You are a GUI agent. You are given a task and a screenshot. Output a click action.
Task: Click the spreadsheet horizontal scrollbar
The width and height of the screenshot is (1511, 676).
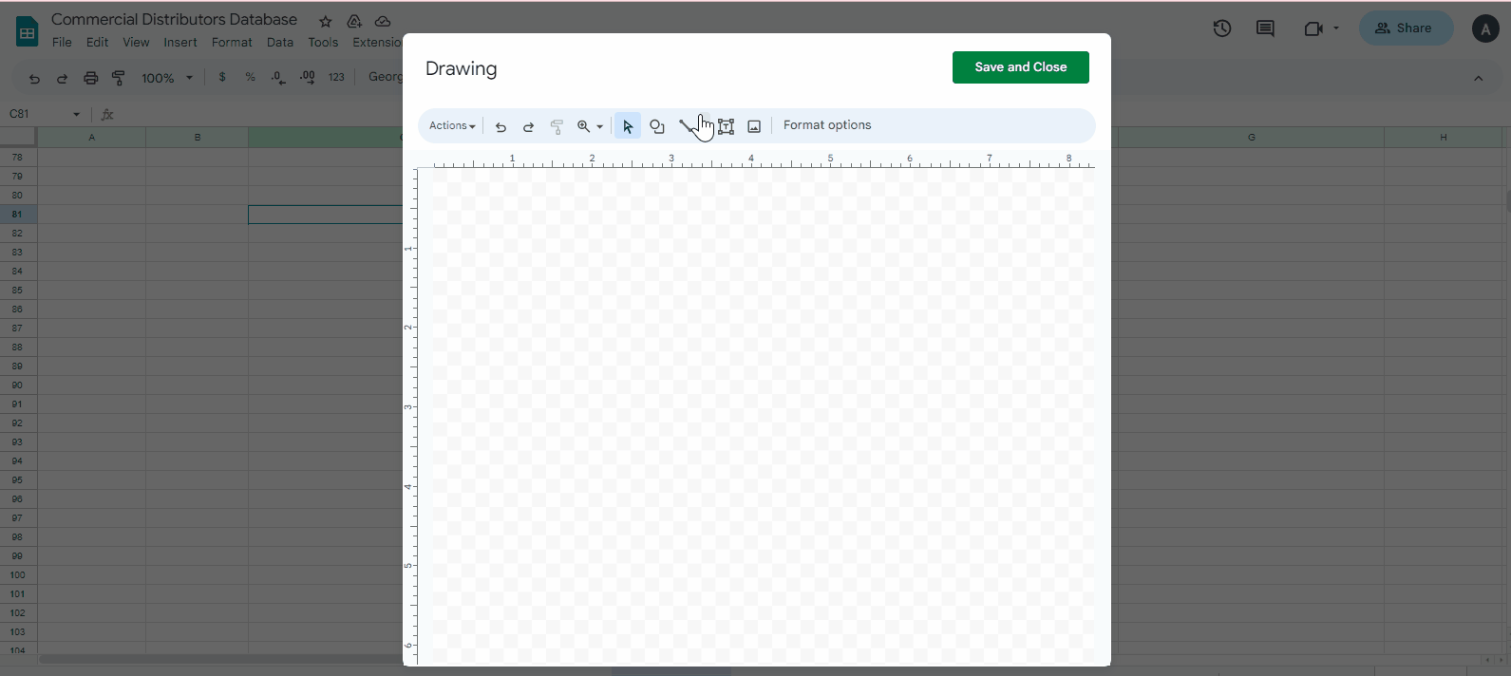click(x=220, y=659)
